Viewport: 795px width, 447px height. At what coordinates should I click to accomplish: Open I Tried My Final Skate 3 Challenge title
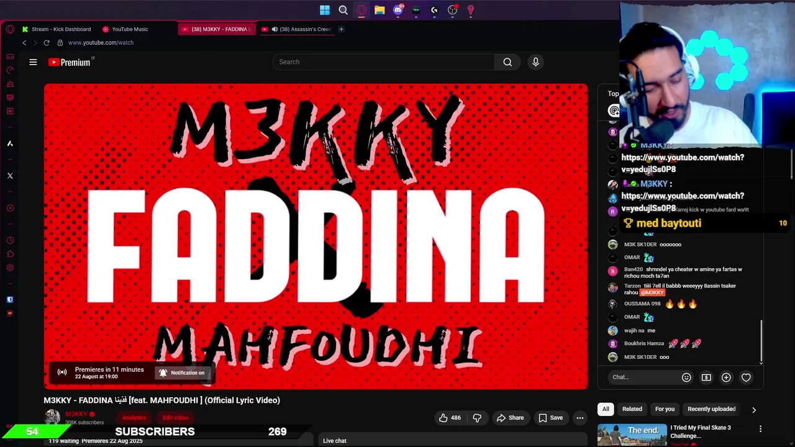701,431
